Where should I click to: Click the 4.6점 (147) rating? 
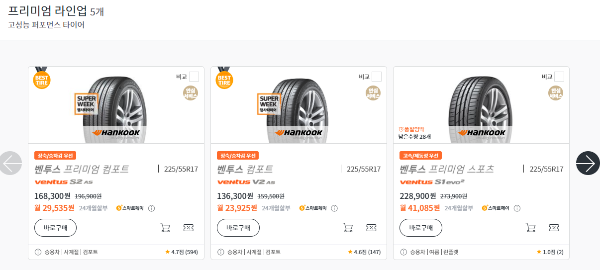tap(364, 252)
